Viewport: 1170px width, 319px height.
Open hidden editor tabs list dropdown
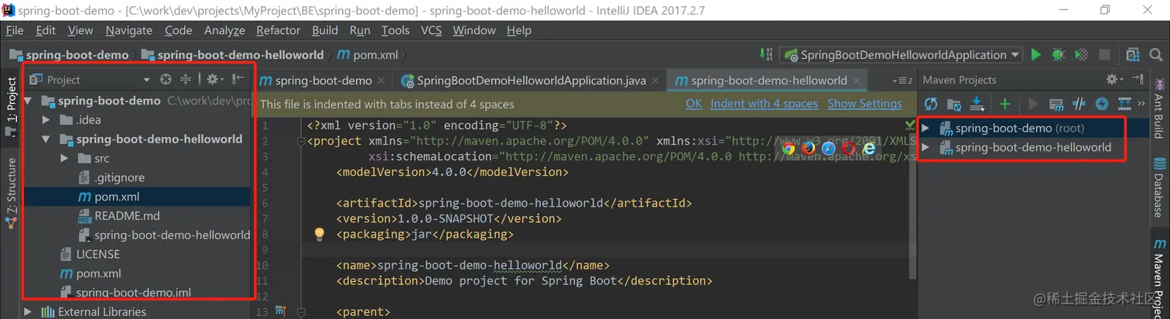tap(903, 80)
